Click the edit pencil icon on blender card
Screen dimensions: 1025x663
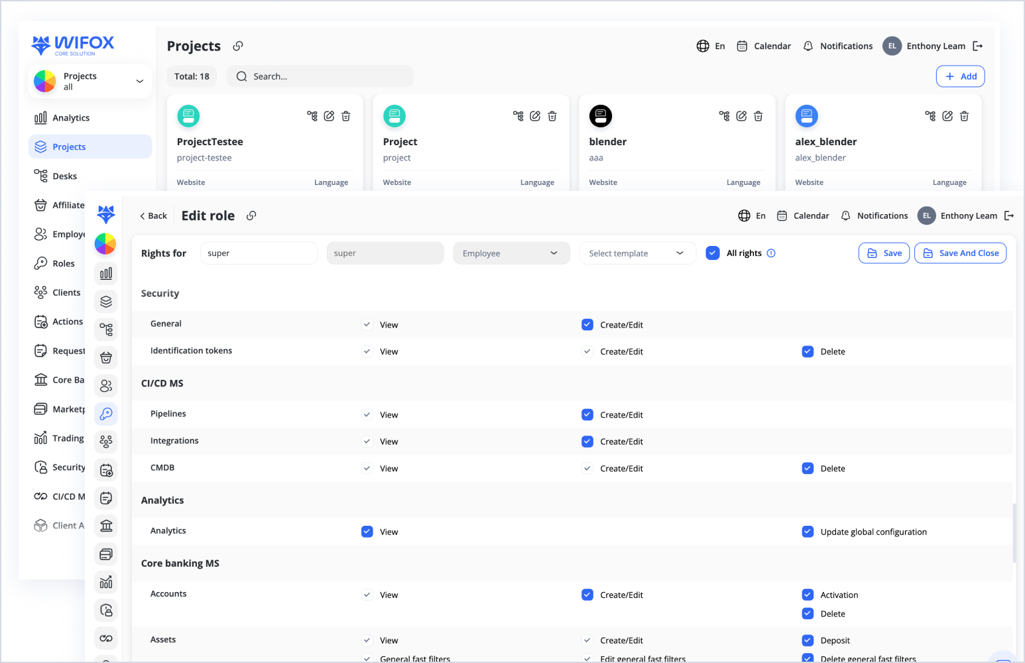(741, 116)
